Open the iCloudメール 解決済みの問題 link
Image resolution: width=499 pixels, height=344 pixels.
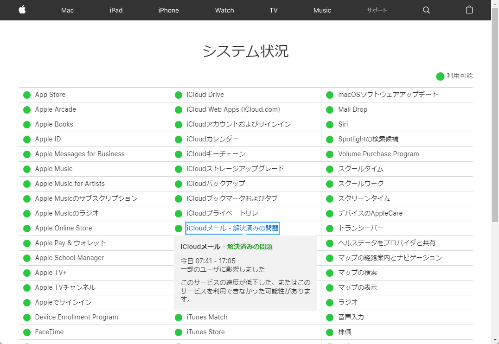tap(232, 228)
